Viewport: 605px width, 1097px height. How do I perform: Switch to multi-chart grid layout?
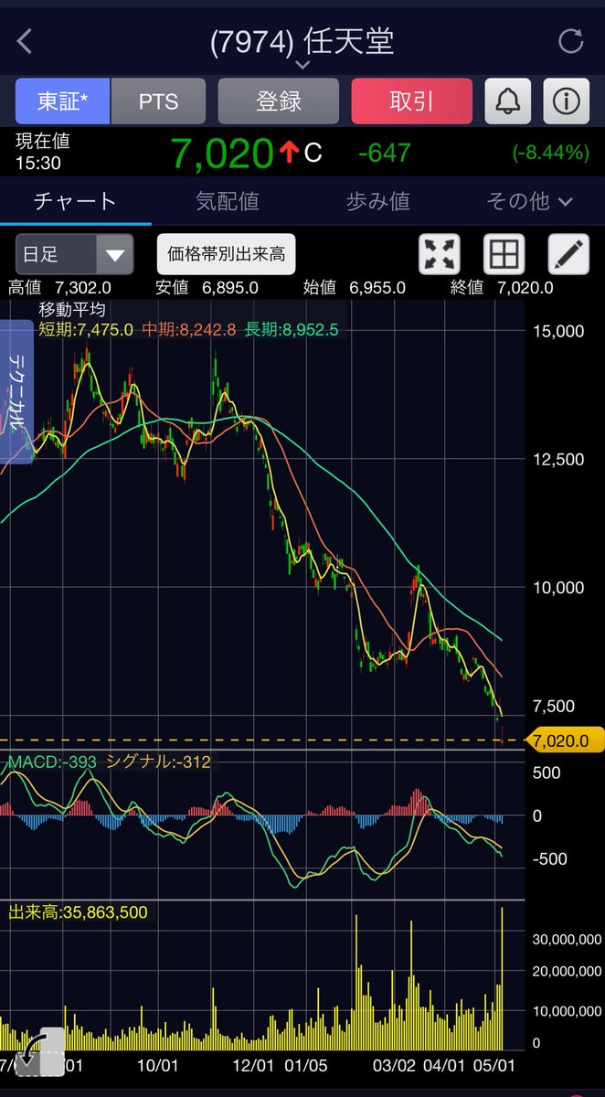504,254
